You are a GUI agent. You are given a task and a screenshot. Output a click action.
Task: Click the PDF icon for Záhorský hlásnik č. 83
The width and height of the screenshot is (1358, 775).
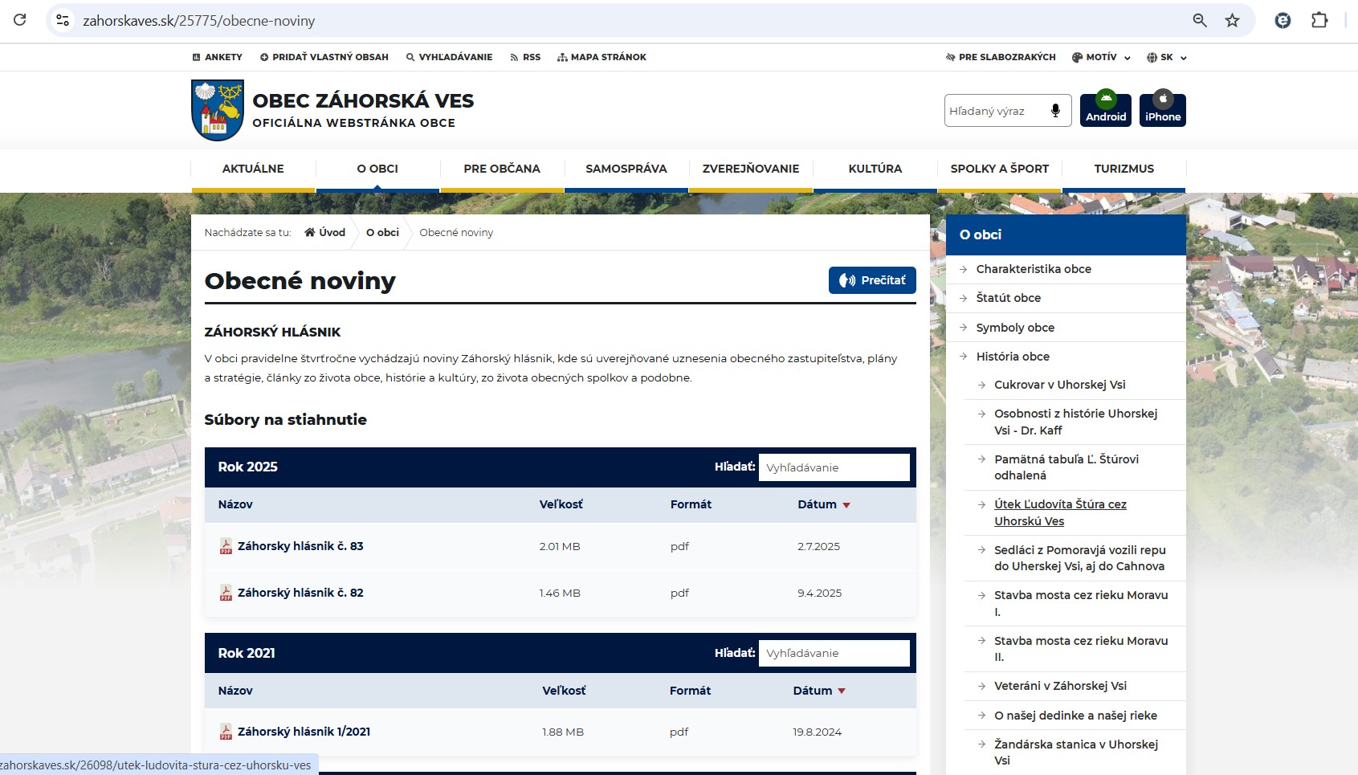pyautogui.click(x=226, y=546)
